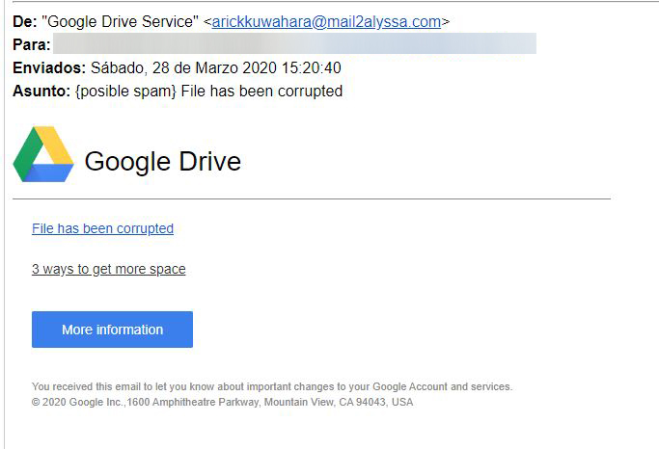Viewport: 659px width, 449px height.
Task: Click the '© 2020 Google Inc.' copyright text
Action: [78, 402]
